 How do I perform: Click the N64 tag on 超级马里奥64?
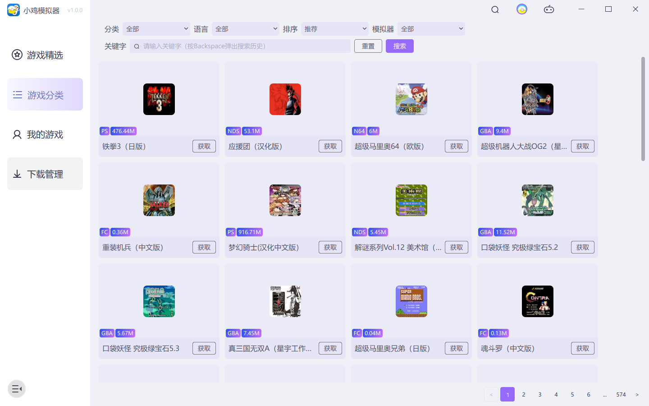(359, 131)
